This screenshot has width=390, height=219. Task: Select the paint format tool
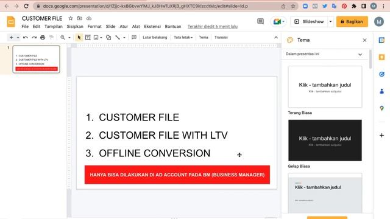pos(51,38)
